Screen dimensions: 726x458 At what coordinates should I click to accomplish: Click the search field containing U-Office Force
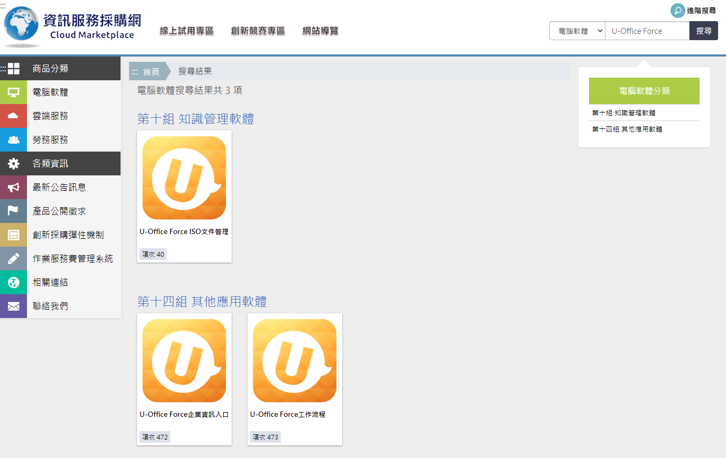point(647,31)
